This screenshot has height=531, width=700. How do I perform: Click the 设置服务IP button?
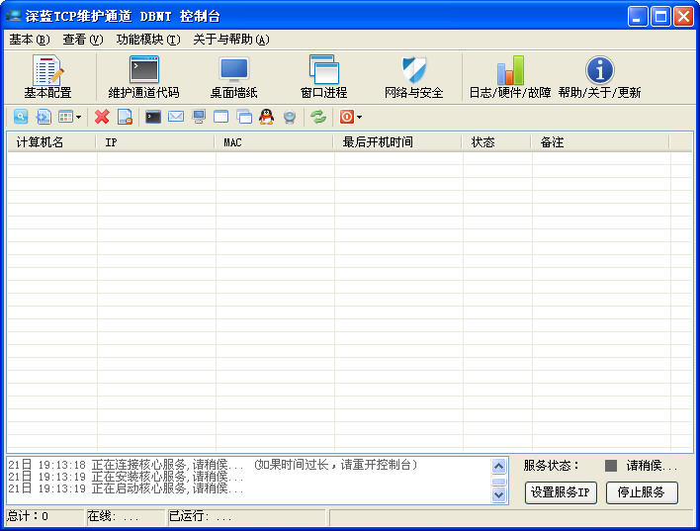[x=561, y=492]
